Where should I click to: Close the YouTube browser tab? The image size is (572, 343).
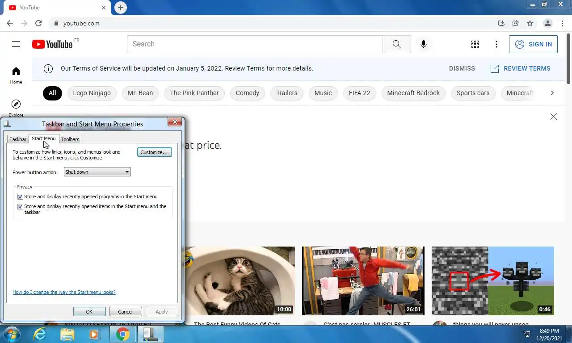pyautogui.click(x=104, y=8)
